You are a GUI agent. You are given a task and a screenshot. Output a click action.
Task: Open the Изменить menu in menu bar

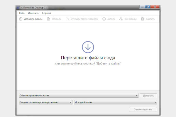pyautogui.click(x=33, y=13)
